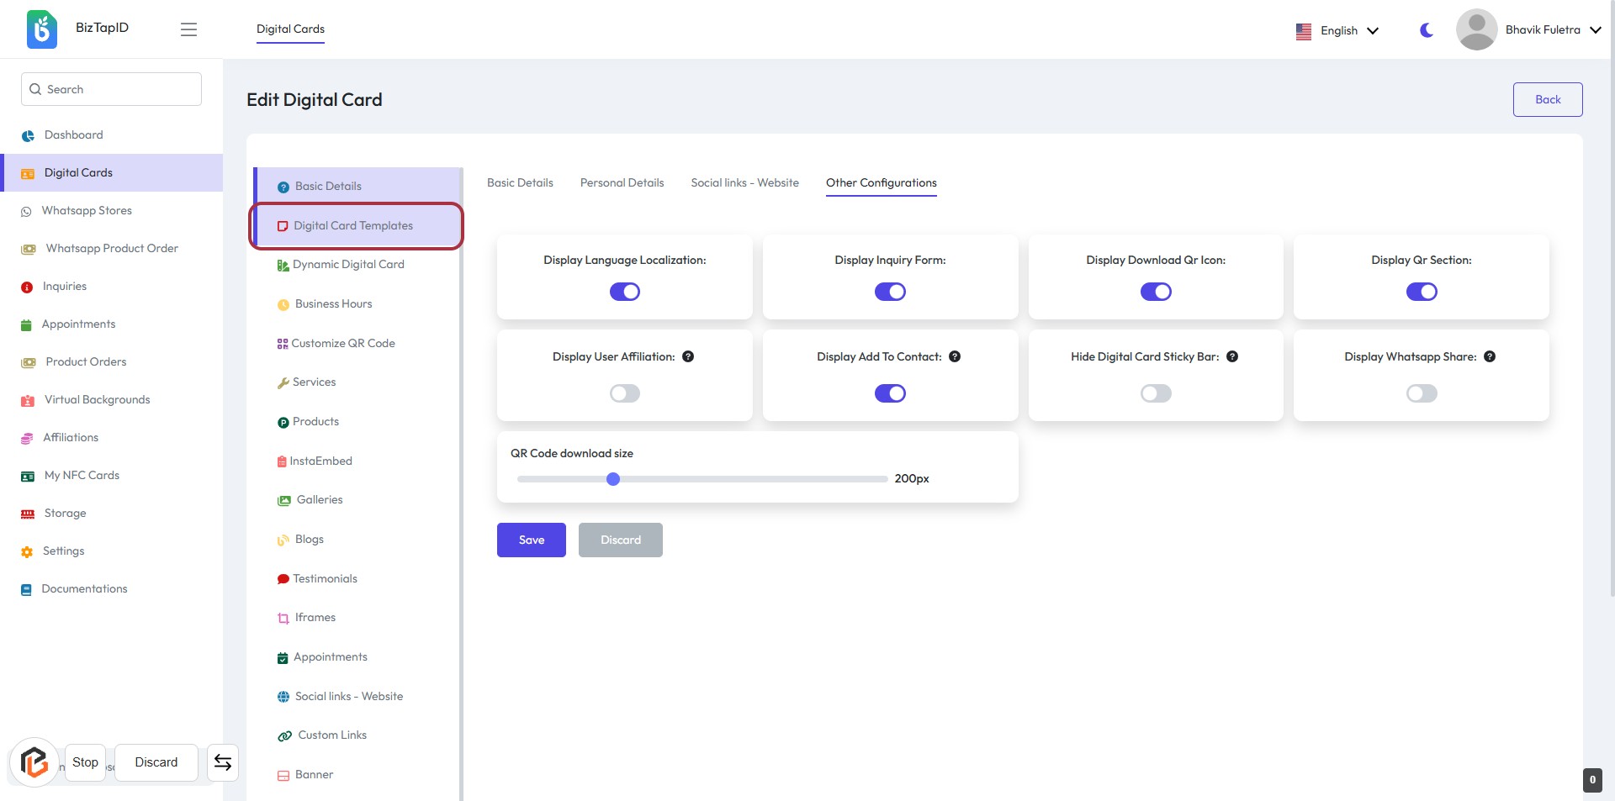
Task: Click help icon beside Display Add To Contact
Action: pyautogui.click(x=955, y=356)
